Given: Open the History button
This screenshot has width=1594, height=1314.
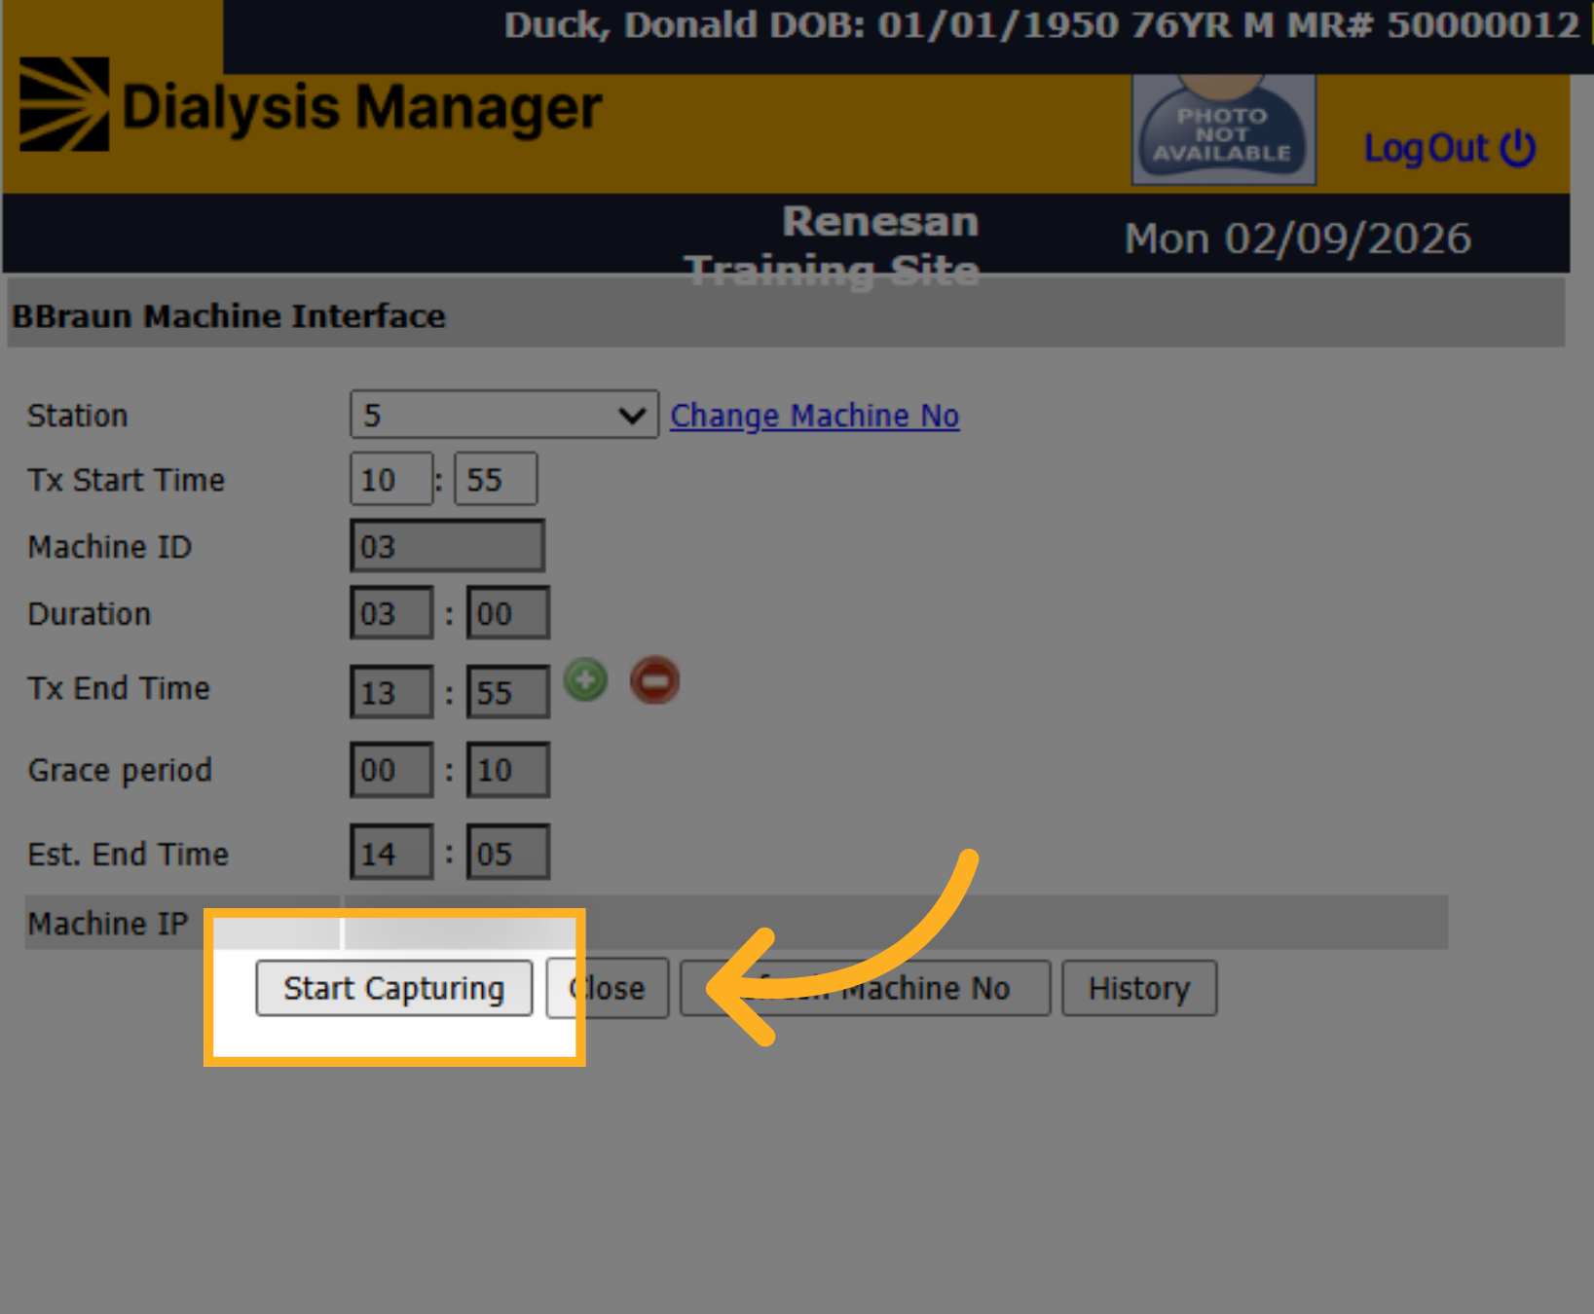Looking at the screenshot, I should coord(1139,988).
